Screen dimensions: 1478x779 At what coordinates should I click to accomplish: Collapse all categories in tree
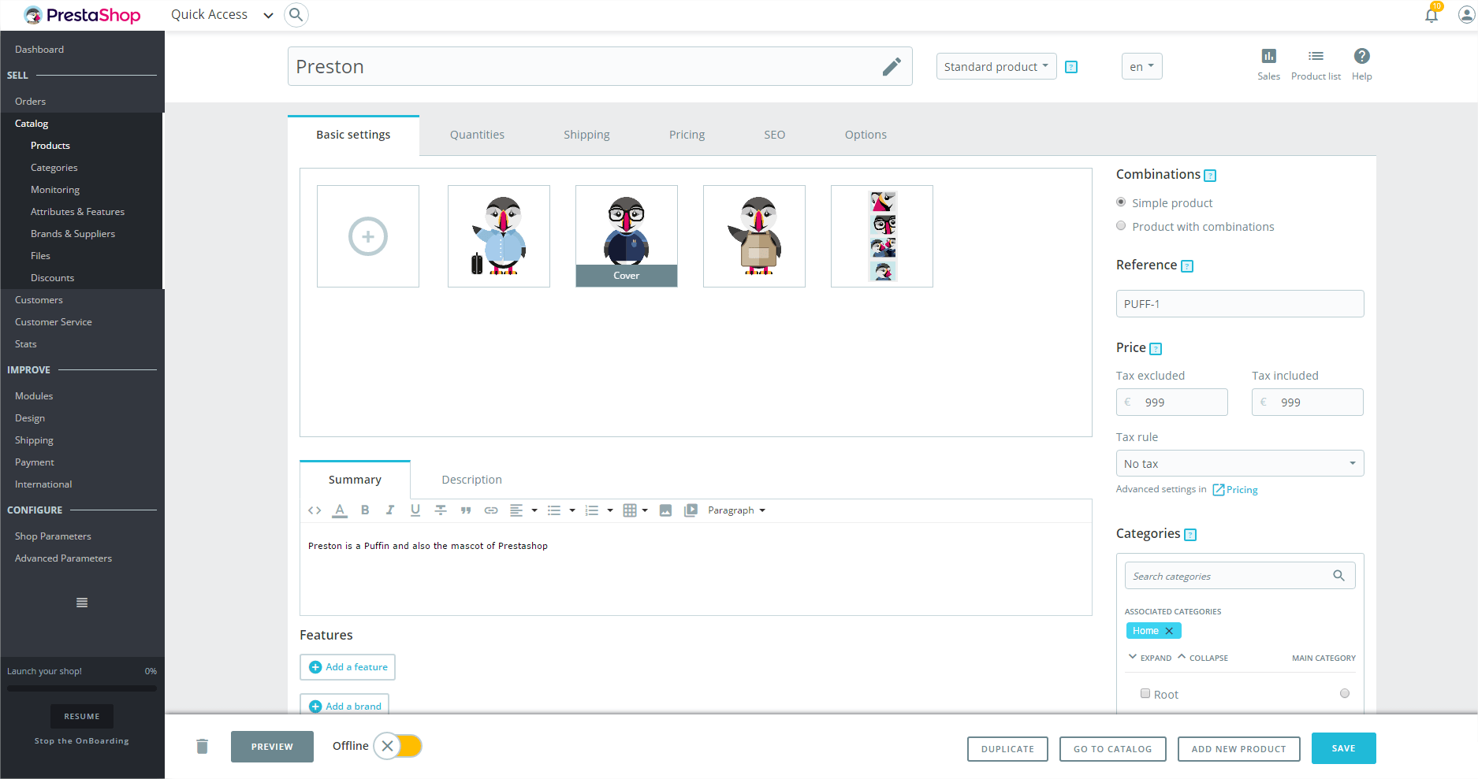(x=1203, y=658)
